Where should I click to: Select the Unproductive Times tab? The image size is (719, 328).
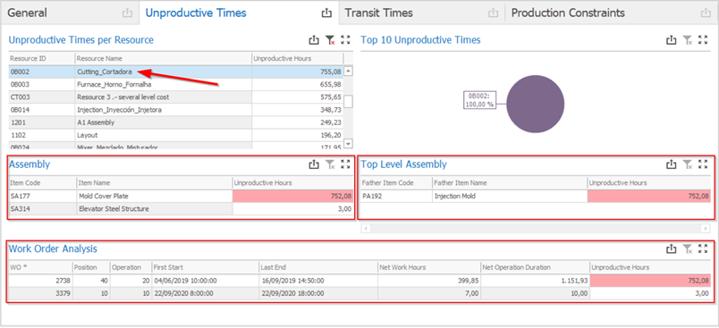[x=239, y=13]
